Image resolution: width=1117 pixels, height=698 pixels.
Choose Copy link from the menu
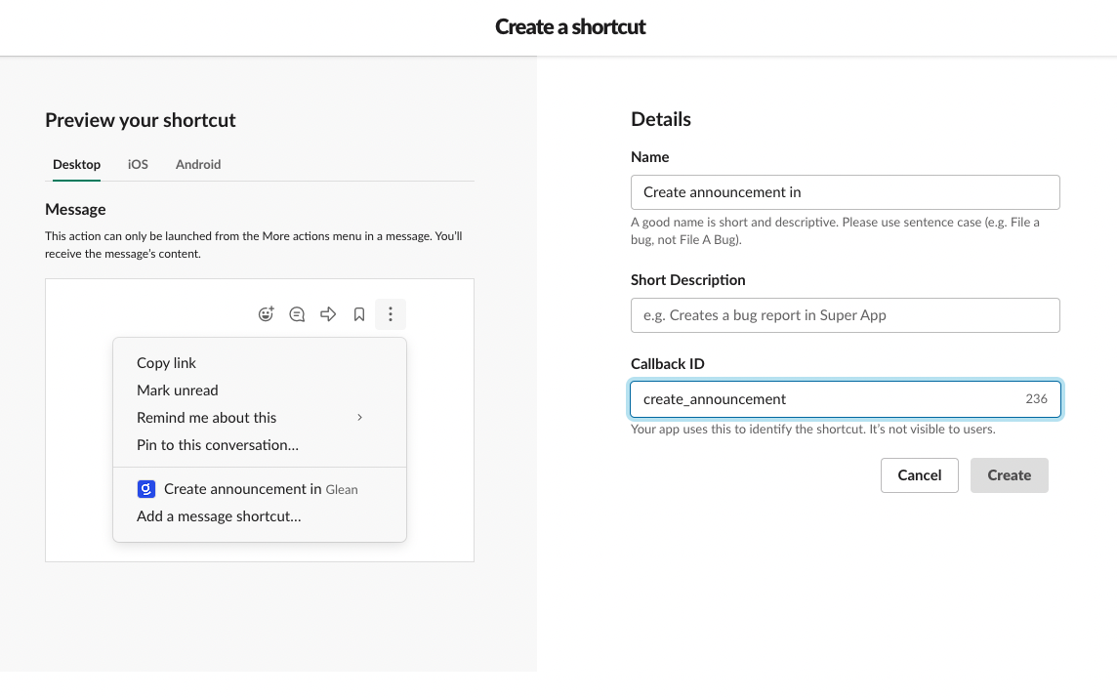point(167,363)
